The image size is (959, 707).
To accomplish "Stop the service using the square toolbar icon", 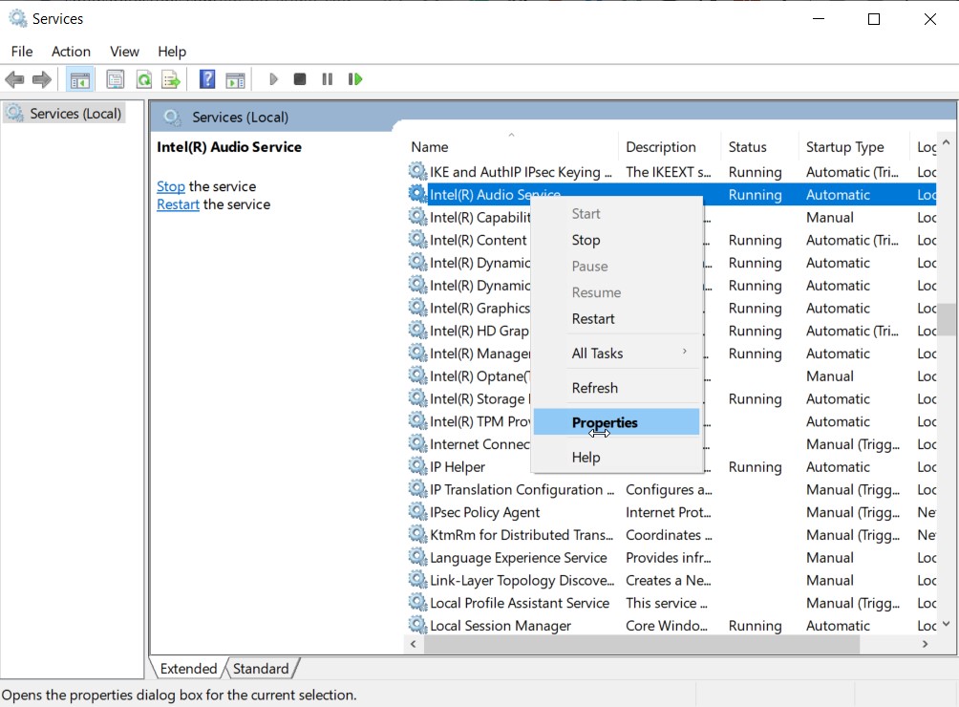I will (x=299, y=79).
